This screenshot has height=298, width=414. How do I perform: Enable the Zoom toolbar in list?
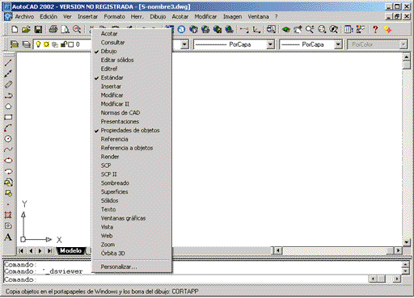tap(132, 245)
